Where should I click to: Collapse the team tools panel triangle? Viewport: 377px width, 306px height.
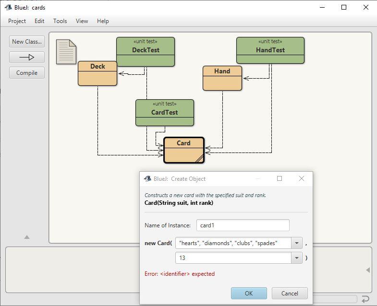27,237
